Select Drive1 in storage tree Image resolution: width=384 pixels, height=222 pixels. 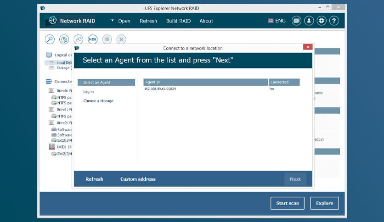pos(60,110)
